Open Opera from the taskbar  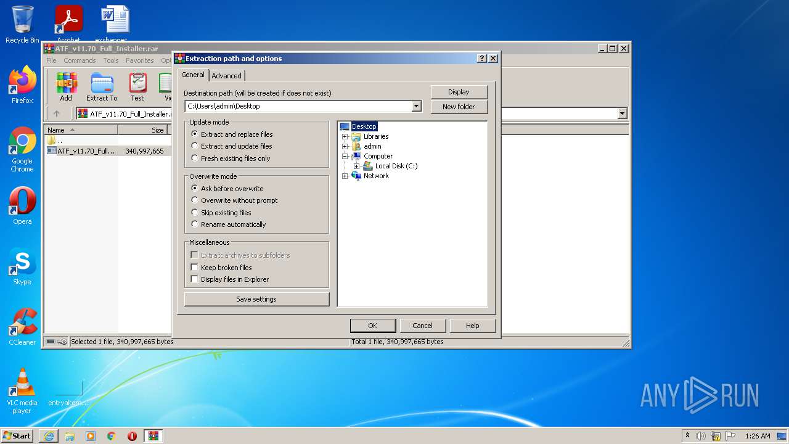click(x=132, y=436)
